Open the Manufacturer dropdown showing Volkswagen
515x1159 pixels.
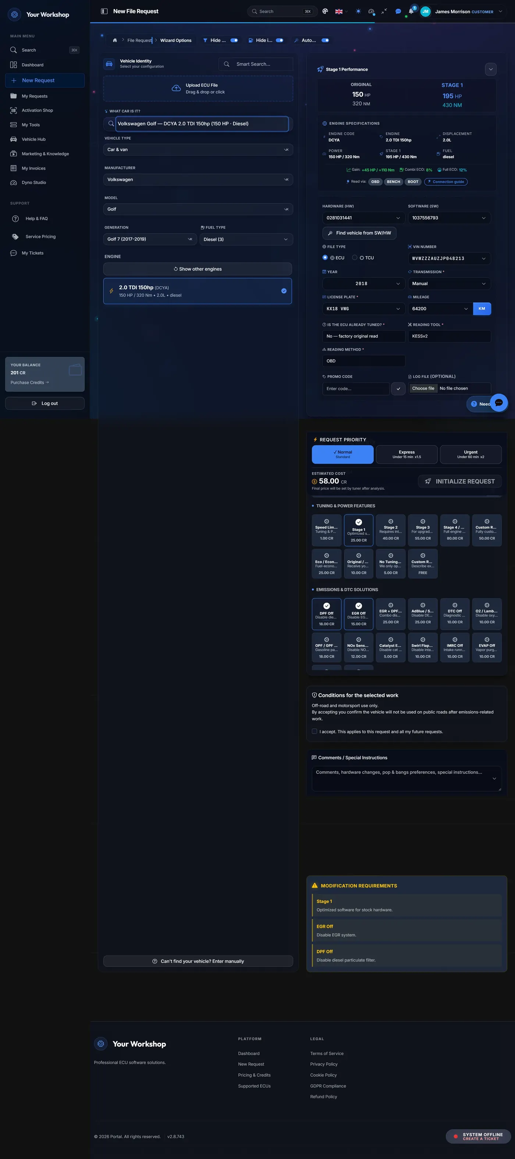[198, 180]
